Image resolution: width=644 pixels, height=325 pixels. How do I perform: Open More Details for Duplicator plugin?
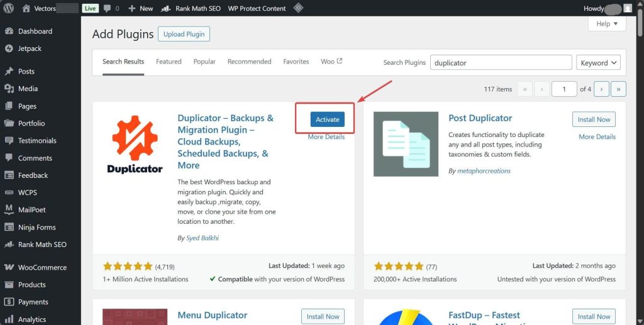326,136
